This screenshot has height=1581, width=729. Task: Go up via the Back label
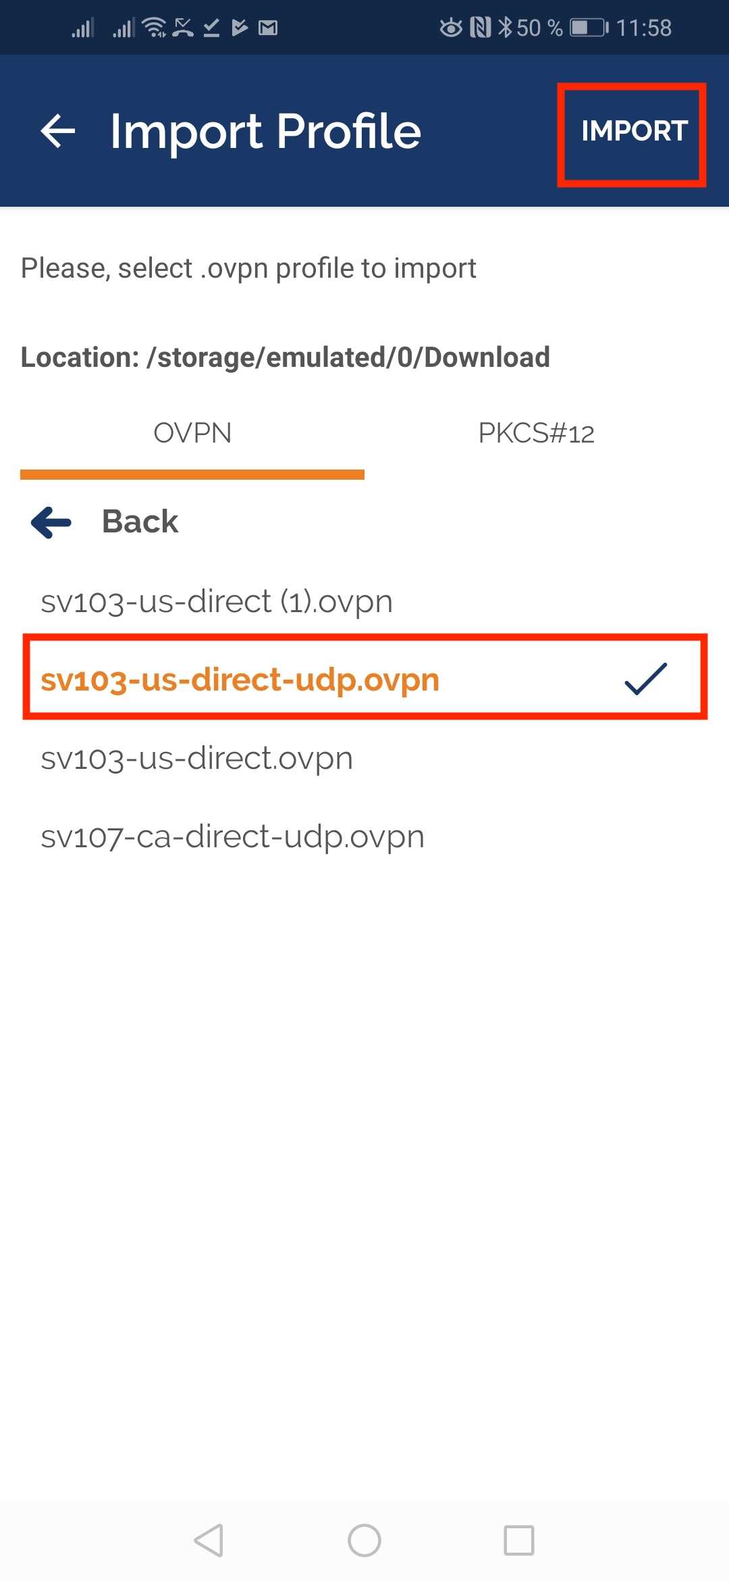click(140, 522)
